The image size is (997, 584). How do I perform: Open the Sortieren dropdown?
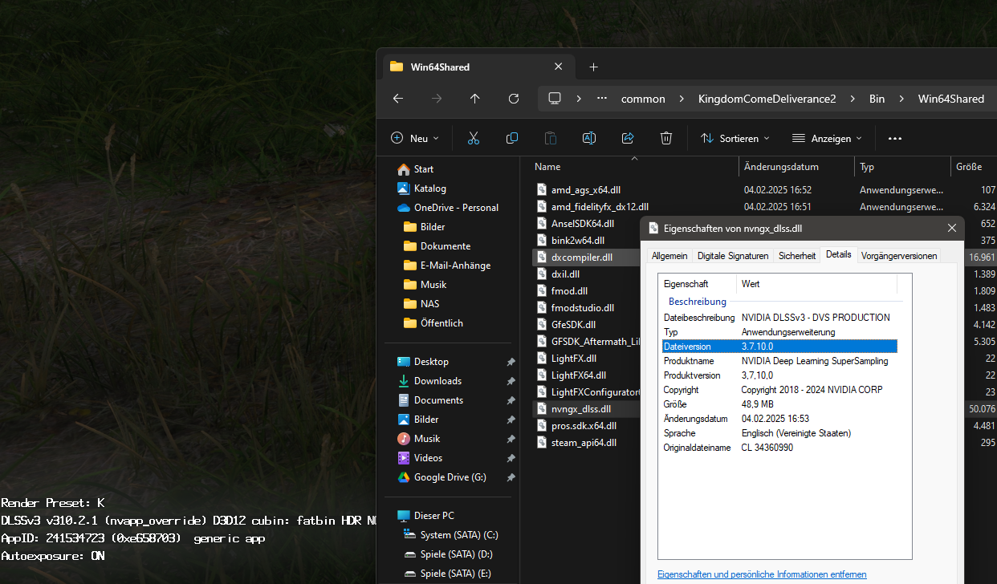coord(735,138)
